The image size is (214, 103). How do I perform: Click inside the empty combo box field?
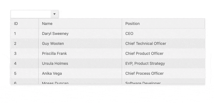click(31, 14)
